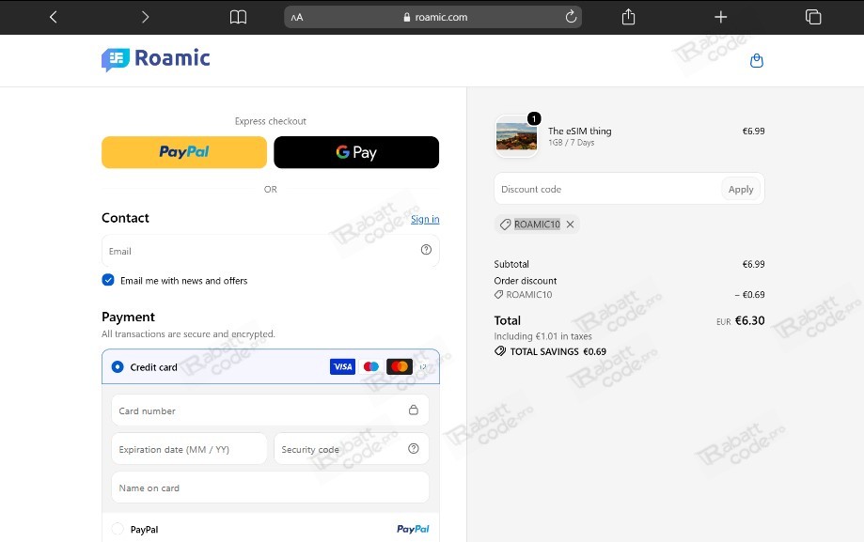The width and height of the screenshot is (864, 542).
Task: Open the AA reader text size menu
Action: pyautogui.click(x=297, y=17)
